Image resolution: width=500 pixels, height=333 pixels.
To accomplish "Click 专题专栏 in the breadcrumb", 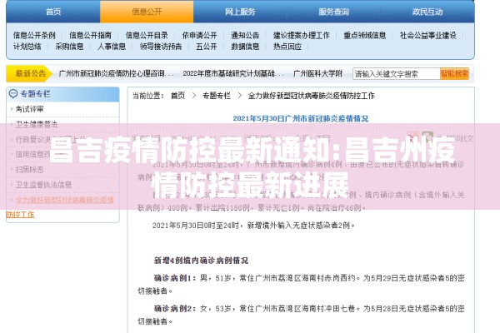I will (x=217, y=96).
